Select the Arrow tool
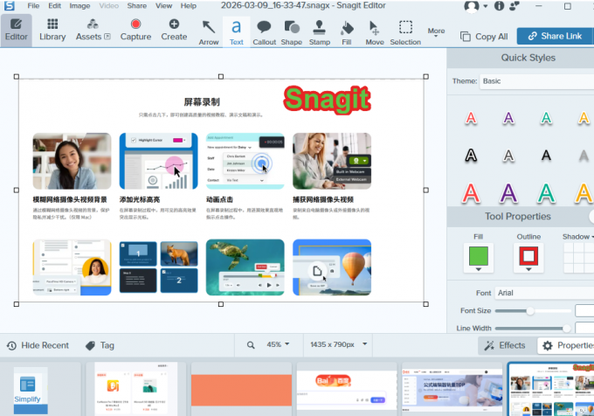 coord(209,32)
